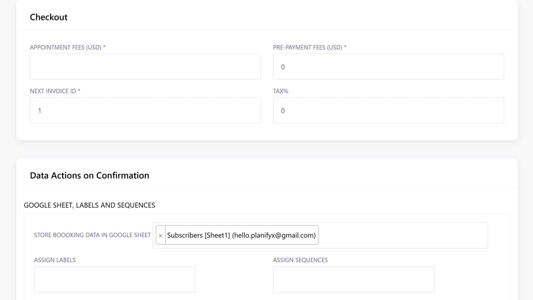Focus the Pre-Payment Fees input field
Viewport: 533px width, 300px height.
(388, 67)
